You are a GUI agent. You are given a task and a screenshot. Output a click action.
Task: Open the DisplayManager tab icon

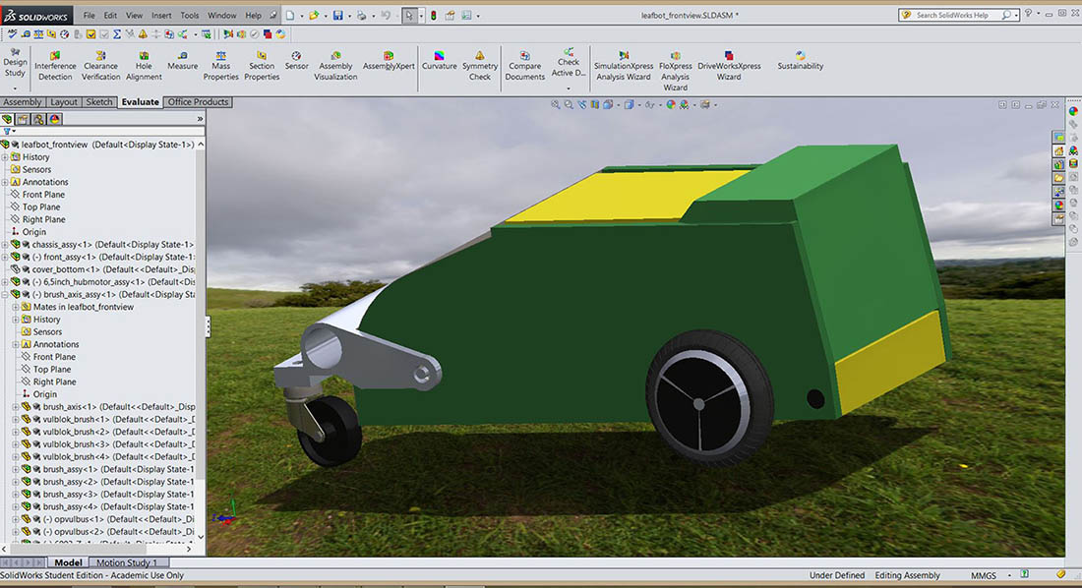coord(54,119)
